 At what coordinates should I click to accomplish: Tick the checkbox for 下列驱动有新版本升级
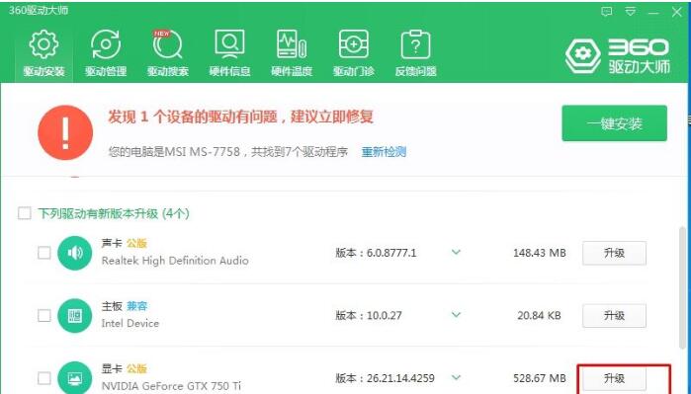[x=25, y=213]
